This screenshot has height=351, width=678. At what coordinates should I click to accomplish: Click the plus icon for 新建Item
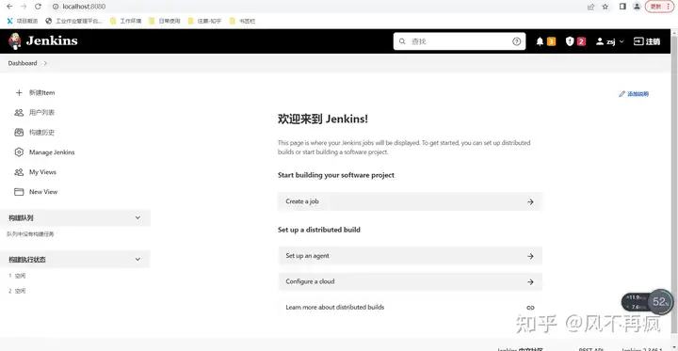[19, 92]
